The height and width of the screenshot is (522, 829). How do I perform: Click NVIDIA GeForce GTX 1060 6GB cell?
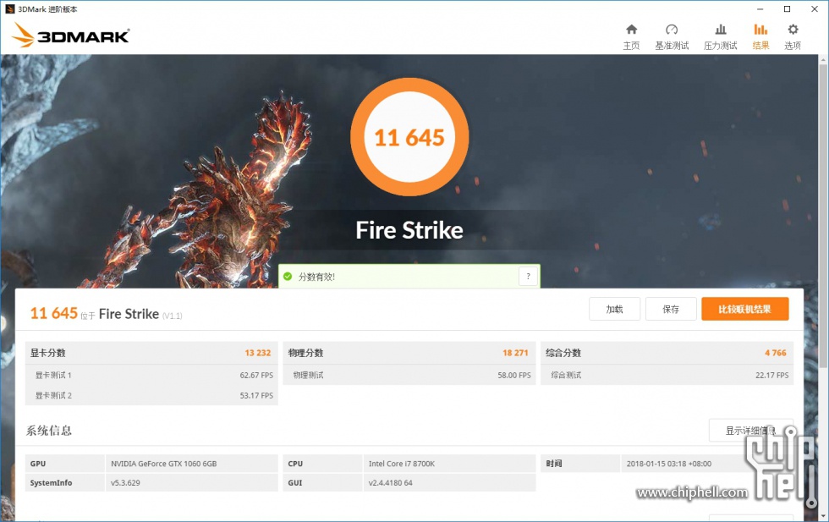click(x=191, y=464)
